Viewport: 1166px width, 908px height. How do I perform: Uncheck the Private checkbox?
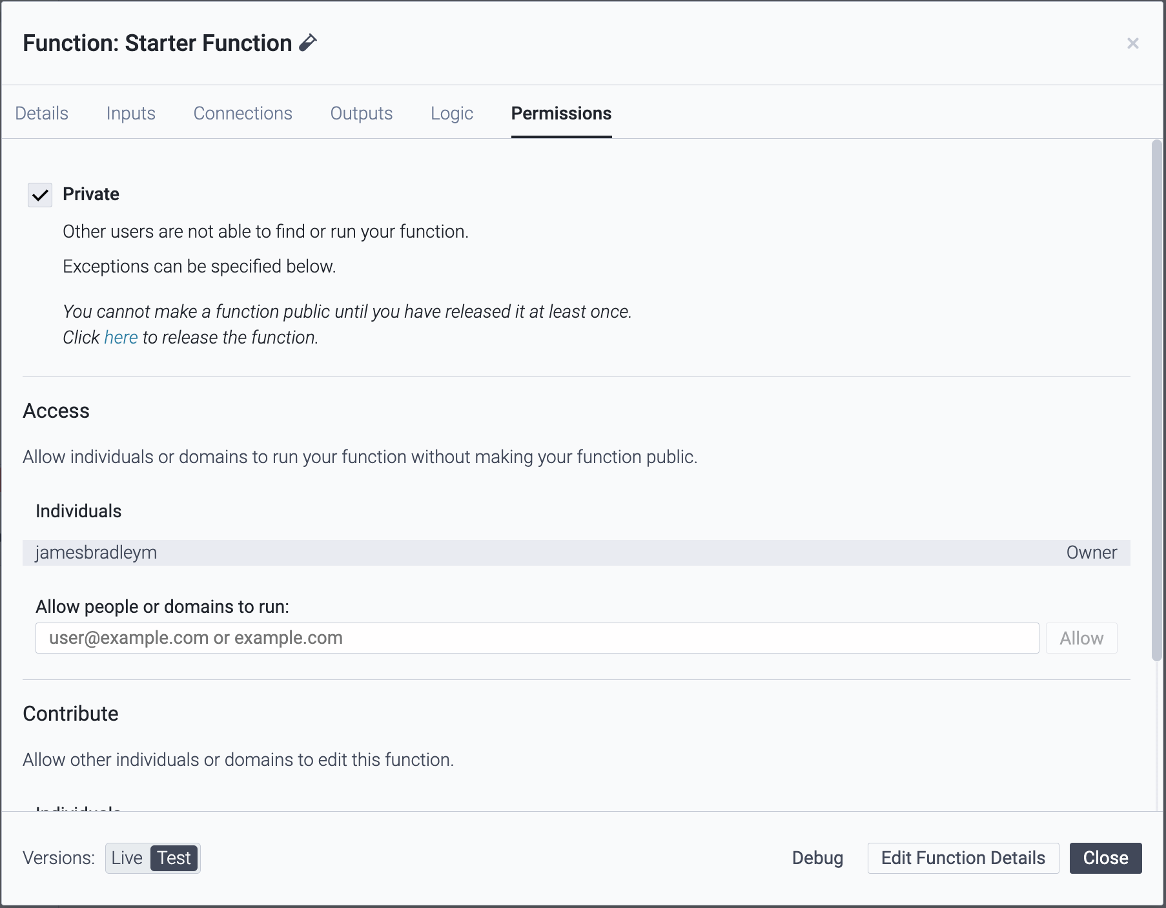[x=40, y=194]
